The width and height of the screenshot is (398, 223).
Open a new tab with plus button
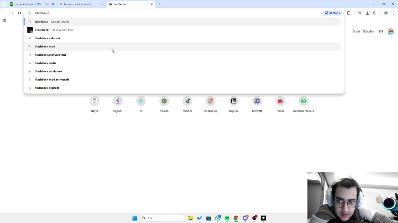(x=159, y=4)
